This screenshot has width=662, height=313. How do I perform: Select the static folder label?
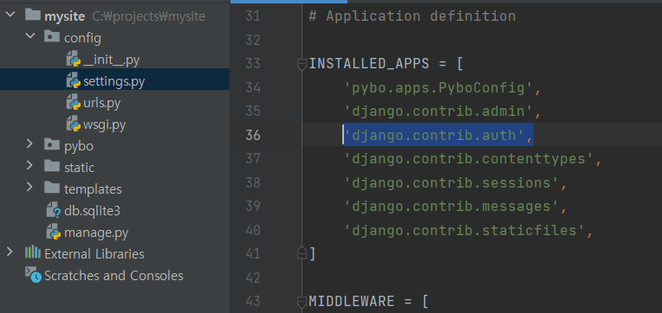[x=80, y=167]
